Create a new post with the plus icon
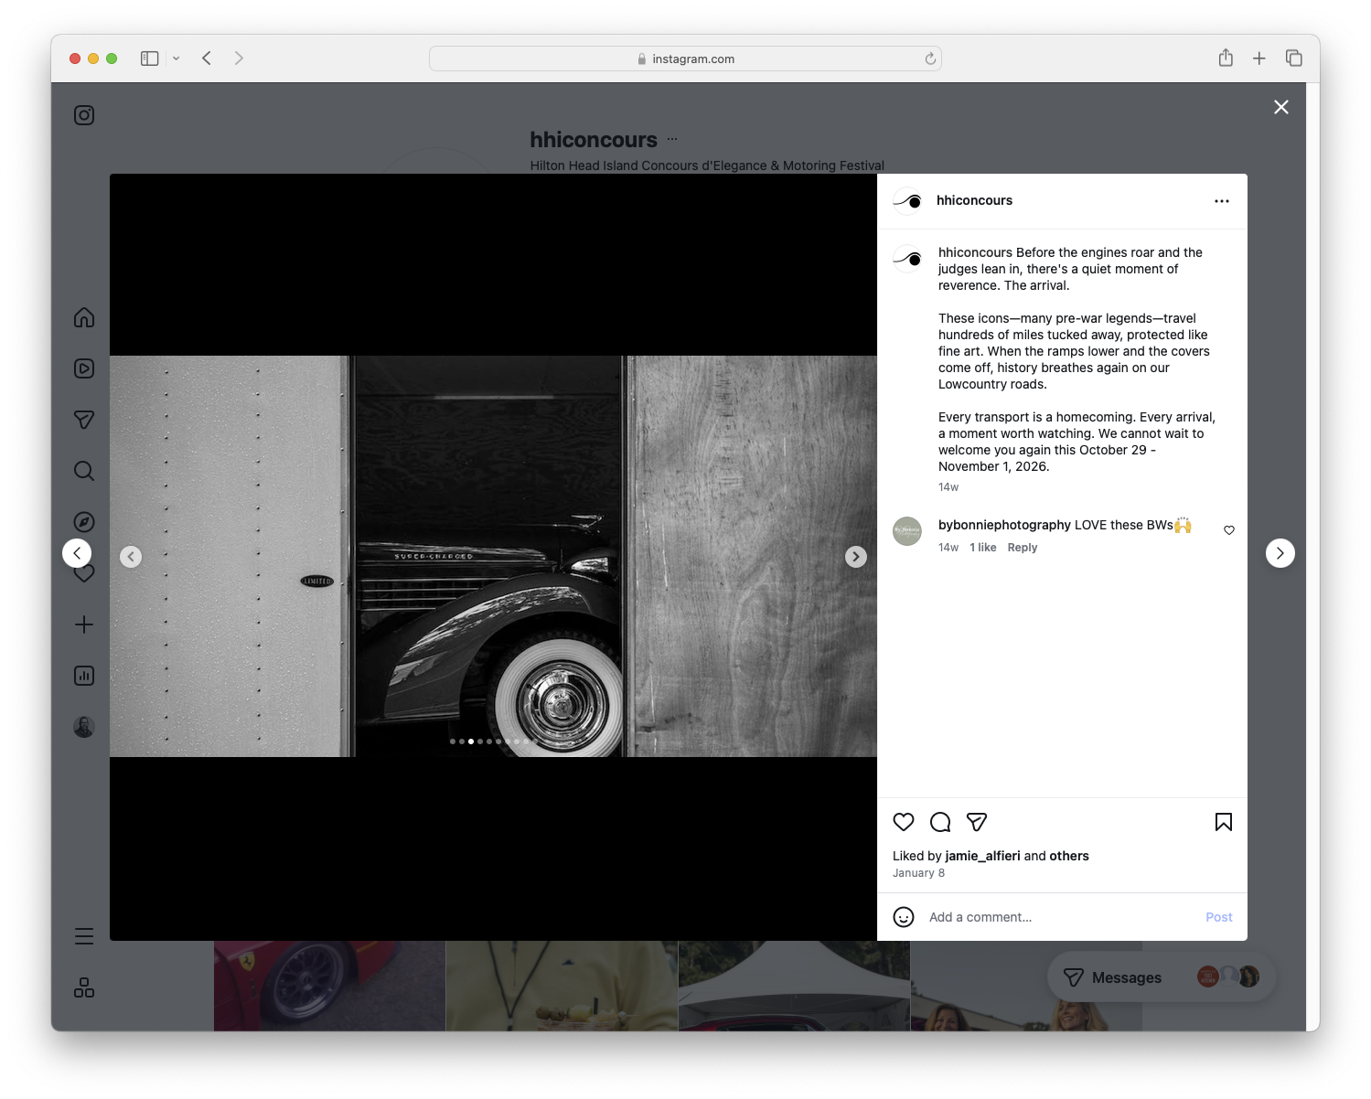The width and height of the screenshot is (1371, 1099). pos(83,624)
